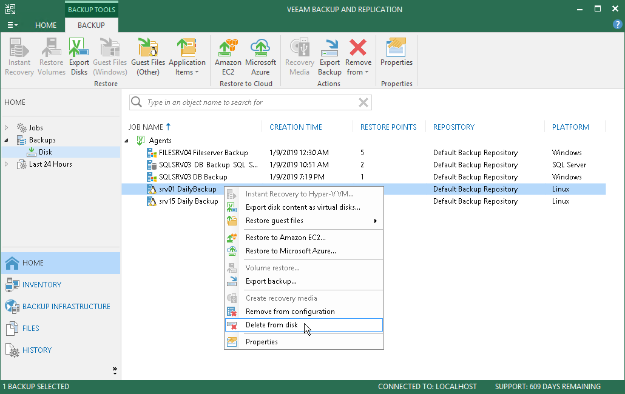Choose Remove from configuration

pos(304,312)
